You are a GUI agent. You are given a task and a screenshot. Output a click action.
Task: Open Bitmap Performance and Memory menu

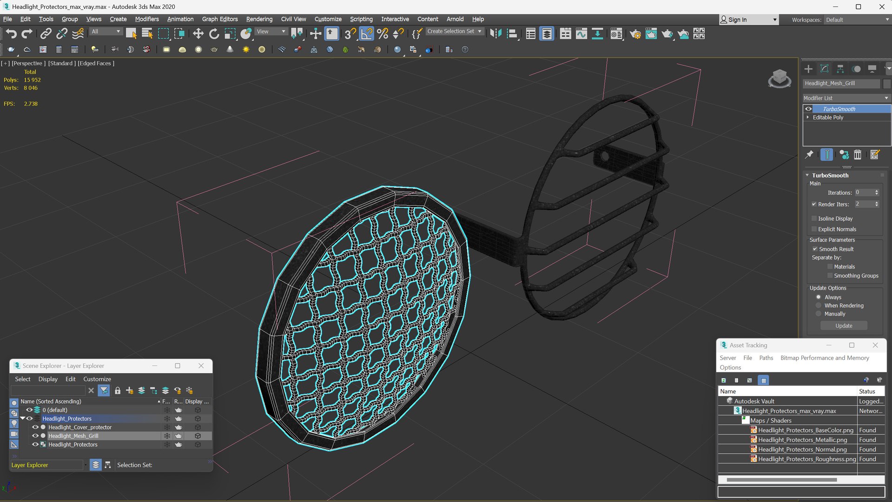click(x=825, y=358)
